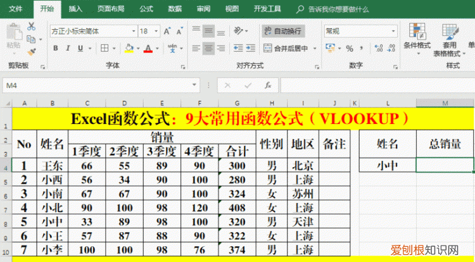This screenshot has width=475, height=262.
Task: Toggle center horizontal alignment
Action: click(208, 48)
